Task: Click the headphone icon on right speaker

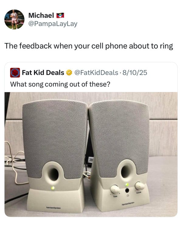Action: [128, 196]
